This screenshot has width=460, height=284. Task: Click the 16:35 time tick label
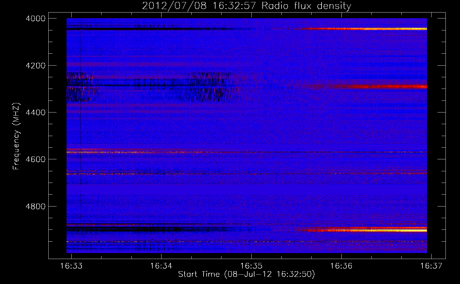tap(251, 266)
